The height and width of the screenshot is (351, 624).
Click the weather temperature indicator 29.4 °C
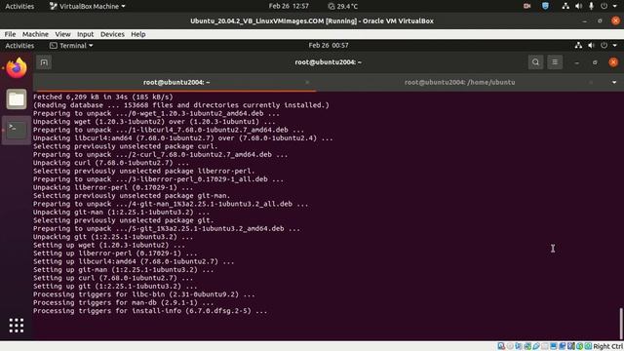342,6
